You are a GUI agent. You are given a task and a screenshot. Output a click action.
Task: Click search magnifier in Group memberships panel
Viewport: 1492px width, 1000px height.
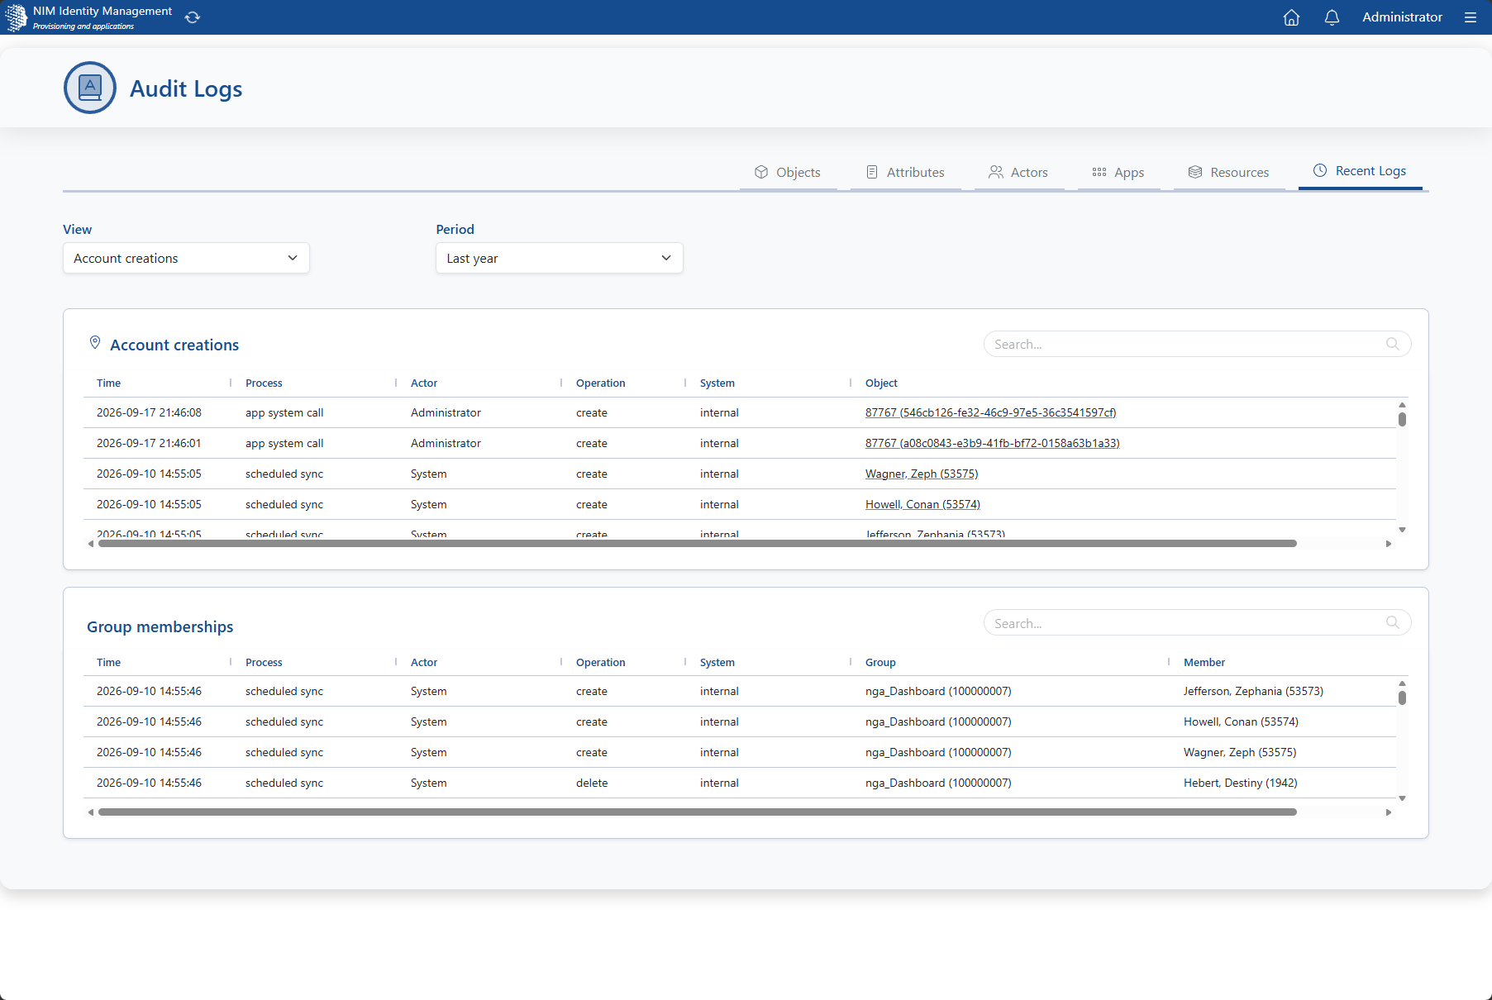tap(1393, 622)
